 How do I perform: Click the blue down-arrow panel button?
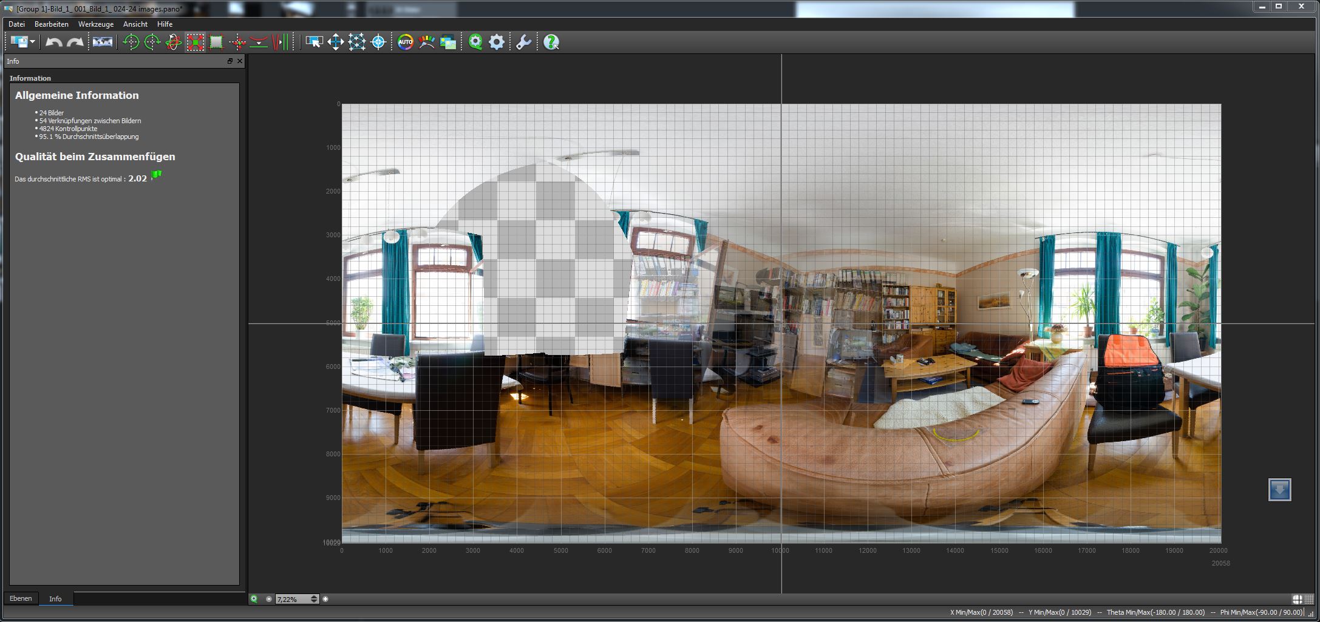click(1279, 490)
